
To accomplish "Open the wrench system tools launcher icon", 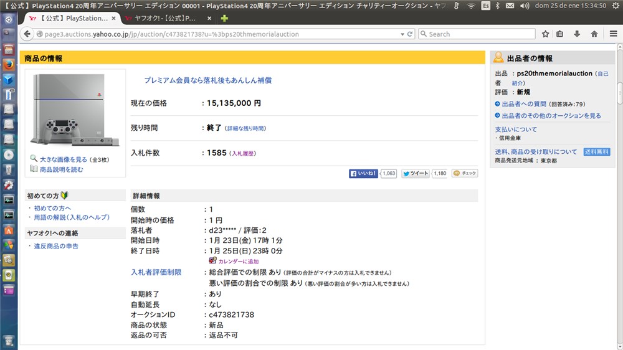I will (x=8, y=185).
